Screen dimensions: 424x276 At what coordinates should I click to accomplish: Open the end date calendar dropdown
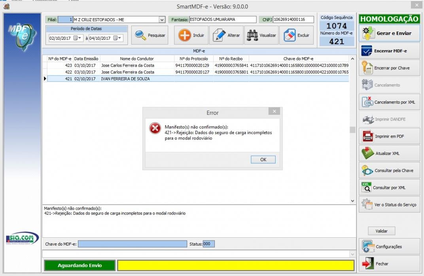pos(117,38)
